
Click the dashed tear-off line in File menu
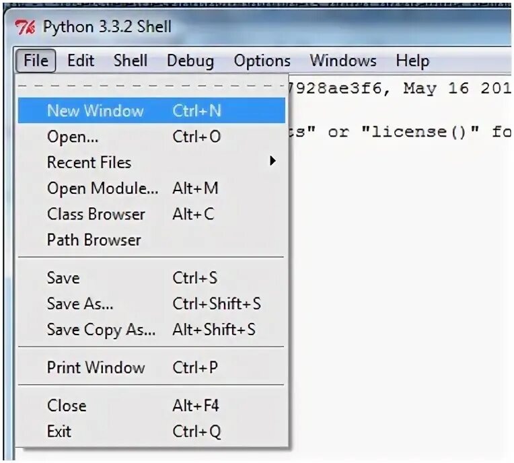151,86
